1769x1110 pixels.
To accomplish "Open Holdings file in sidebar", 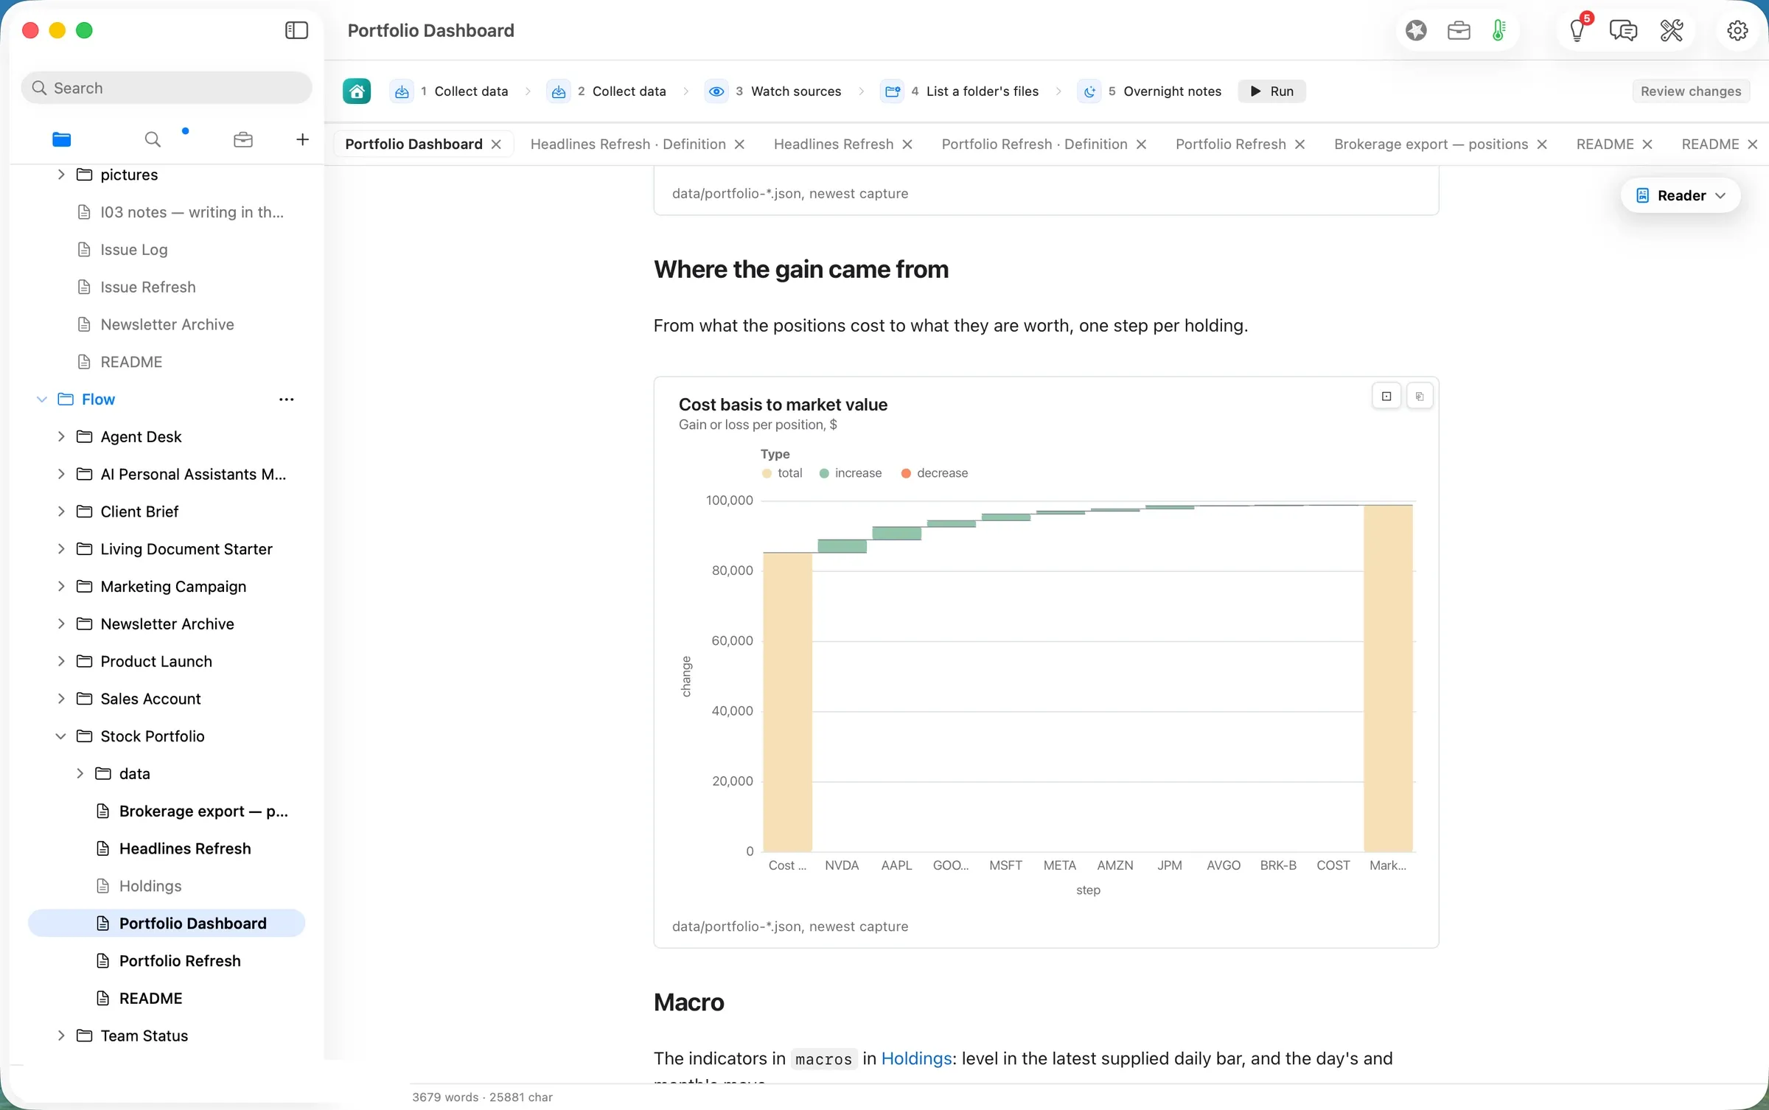I will click(167, 886).
